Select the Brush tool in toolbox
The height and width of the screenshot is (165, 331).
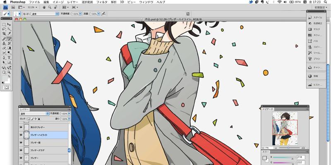(x=9, y=39)
